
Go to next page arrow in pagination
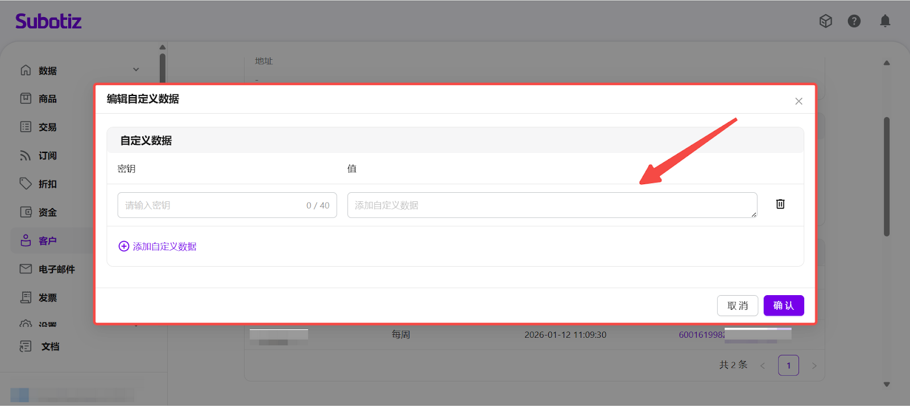[x=814, y=366]
